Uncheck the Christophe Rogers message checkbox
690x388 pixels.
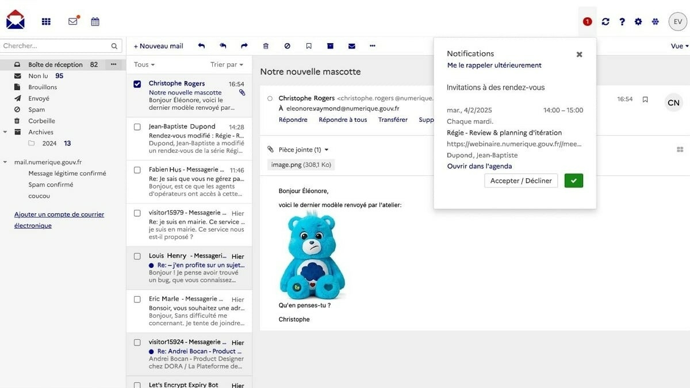coord(137,84)
